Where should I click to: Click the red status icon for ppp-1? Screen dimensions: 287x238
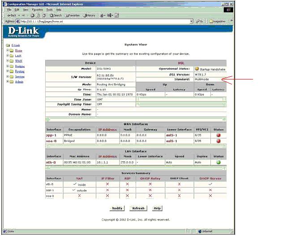tap(218, 135)
